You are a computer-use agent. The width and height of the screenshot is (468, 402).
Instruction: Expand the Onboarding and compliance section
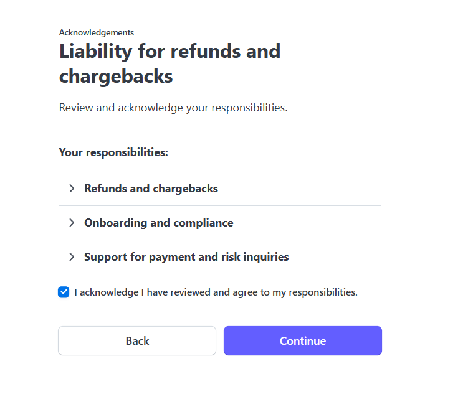(159, 223)
